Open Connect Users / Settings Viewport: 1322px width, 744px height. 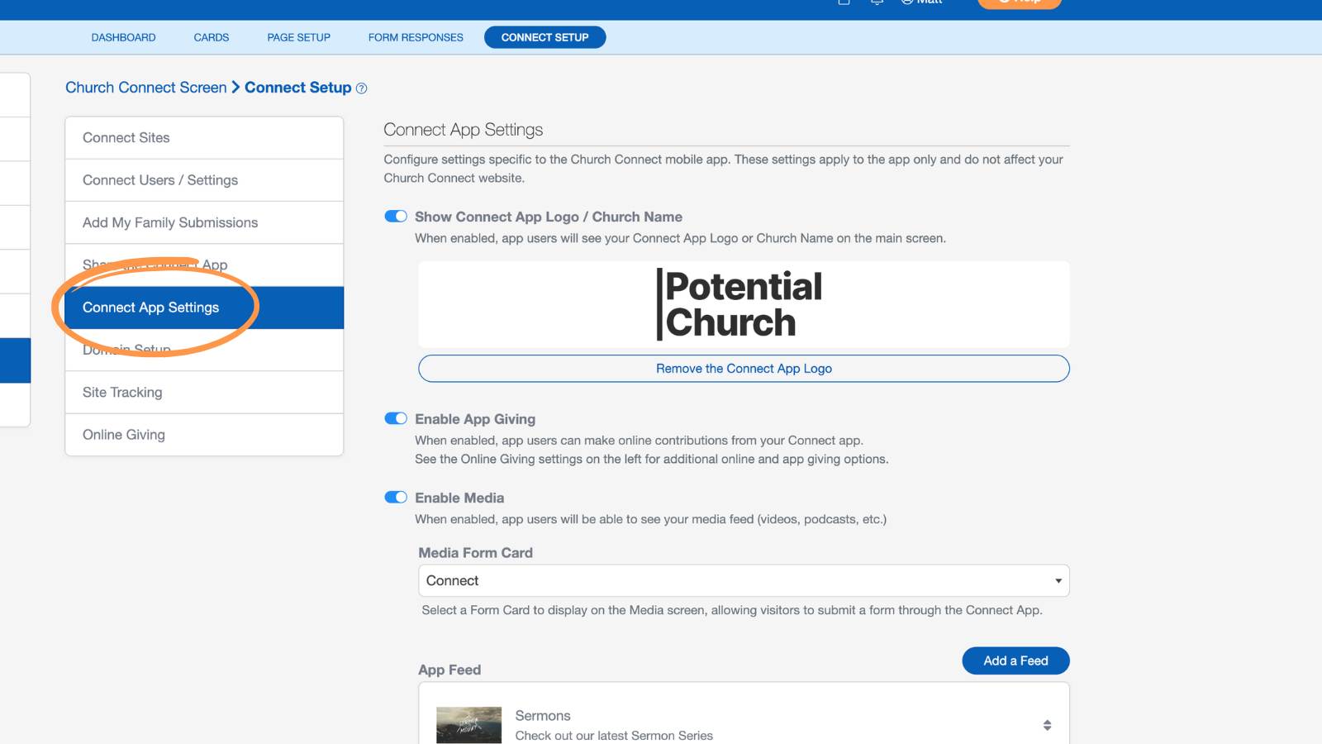(x=204, y=180)
